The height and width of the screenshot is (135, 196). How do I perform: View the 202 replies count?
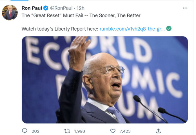coord(35,131)
